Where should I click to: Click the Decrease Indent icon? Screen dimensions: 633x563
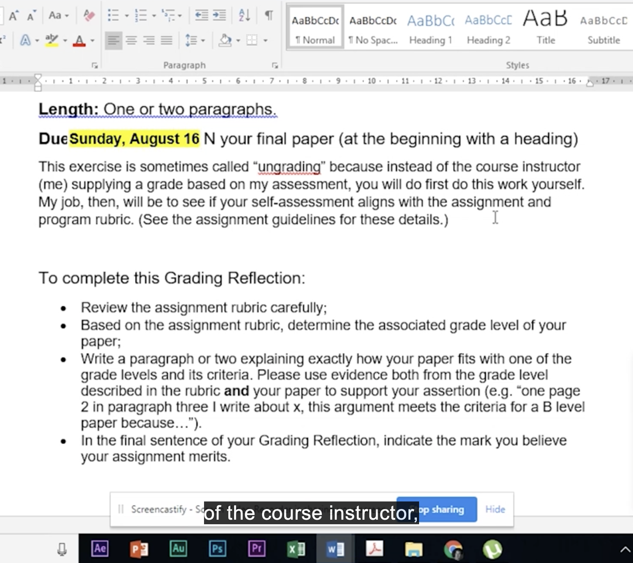click(x=201, y=16)
